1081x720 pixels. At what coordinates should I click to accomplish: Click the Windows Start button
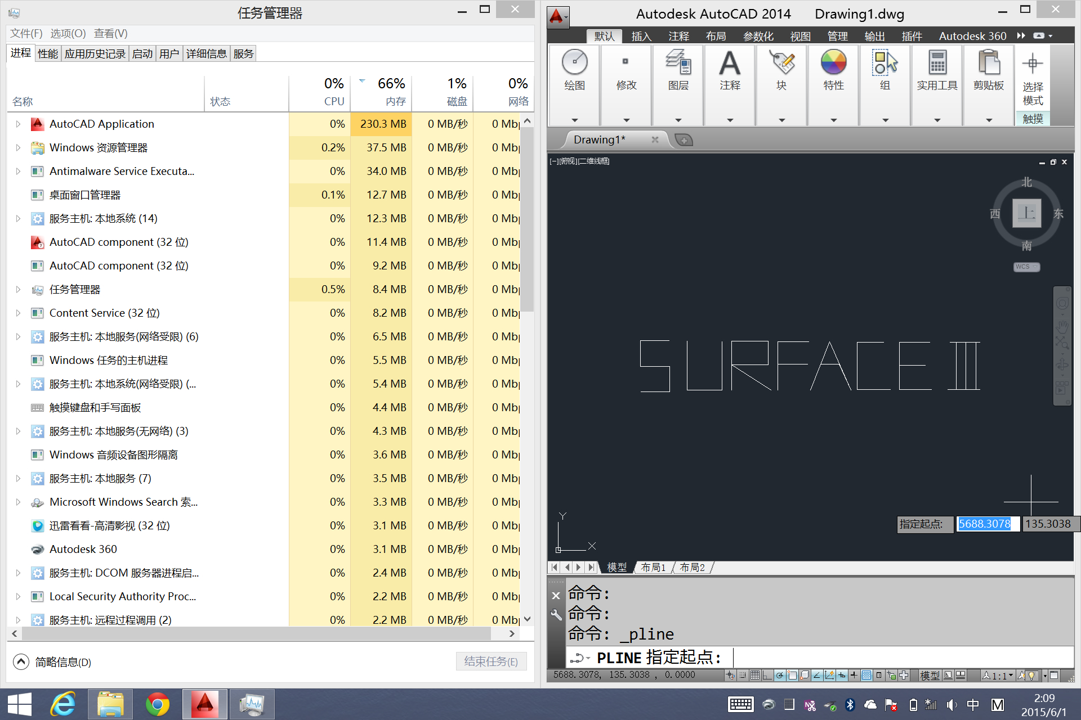click(x=20, y=704)
